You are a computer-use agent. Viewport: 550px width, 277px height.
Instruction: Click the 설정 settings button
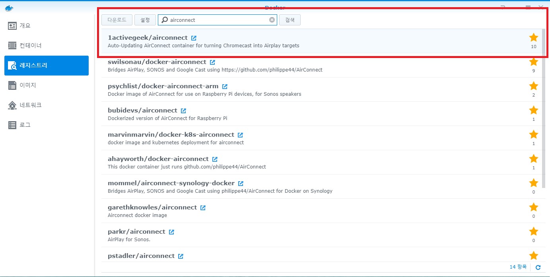145,20
